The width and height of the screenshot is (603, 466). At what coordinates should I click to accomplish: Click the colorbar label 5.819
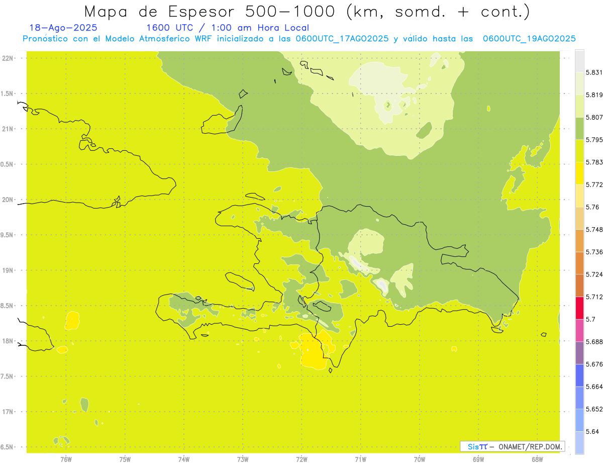[x=594, y=95]
